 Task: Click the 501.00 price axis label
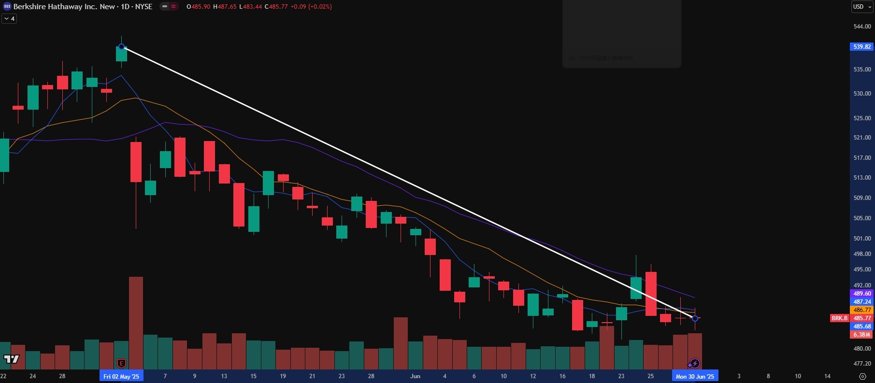tap(862, 239)
